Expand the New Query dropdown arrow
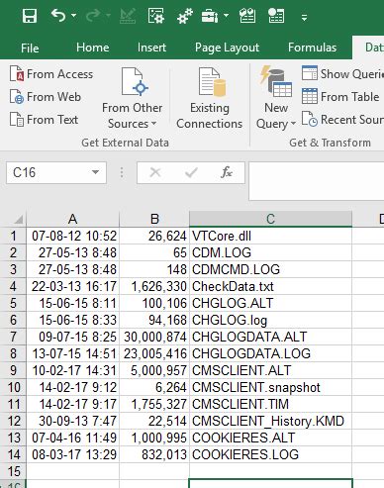Viewport: 384px width, 488px height. pos(293,124)
